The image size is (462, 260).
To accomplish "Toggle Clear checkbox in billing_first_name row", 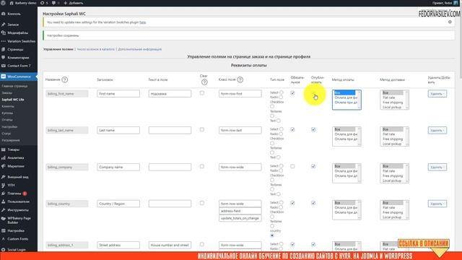I will click(x=202, y=93).
